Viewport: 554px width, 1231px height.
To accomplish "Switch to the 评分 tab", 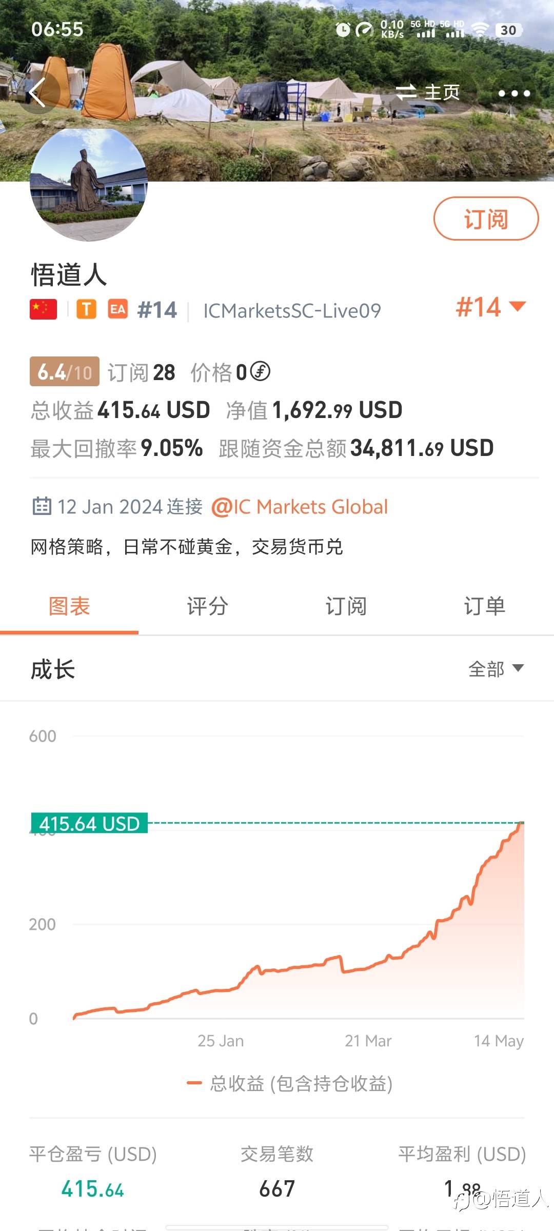I will tap(207, 606).
